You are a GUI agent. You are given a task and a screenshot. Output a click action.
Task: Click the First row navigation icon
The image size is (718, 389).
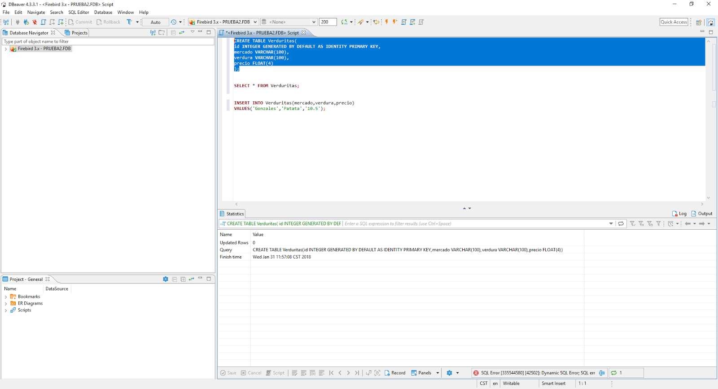pyautogui.click(x=331, y=373)
